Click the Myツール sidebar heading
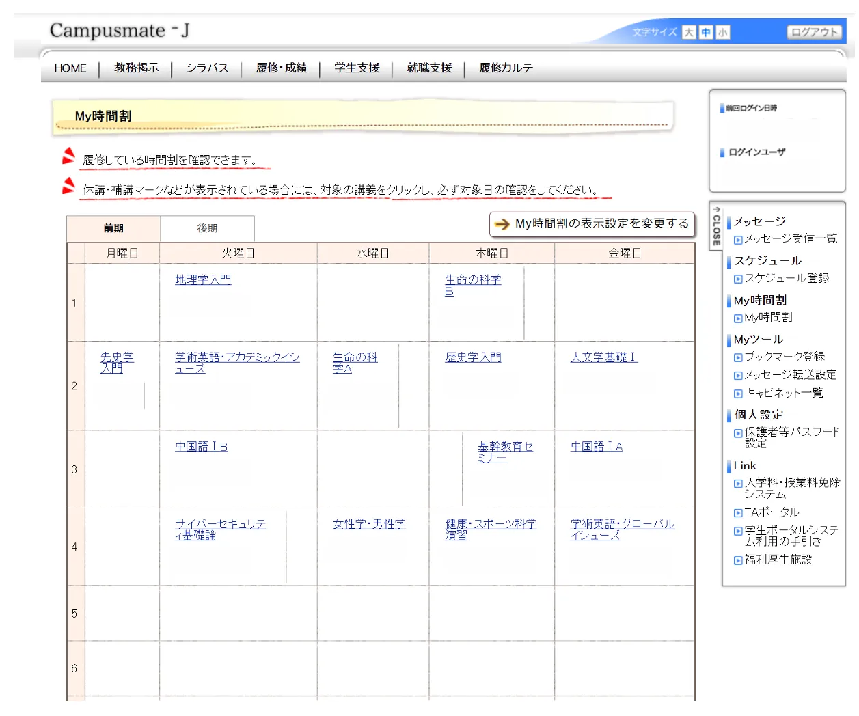This screenshot has width=859, height=716. 759,340
